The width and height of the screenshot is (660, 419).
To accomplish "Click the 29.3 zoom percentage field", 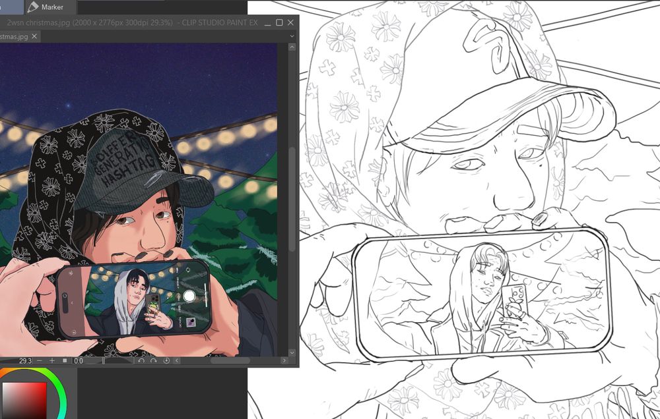I will (17, 360).
